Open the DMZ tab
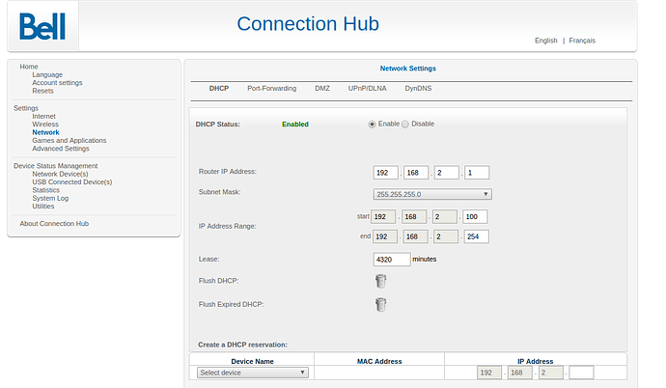 (321, 88)
